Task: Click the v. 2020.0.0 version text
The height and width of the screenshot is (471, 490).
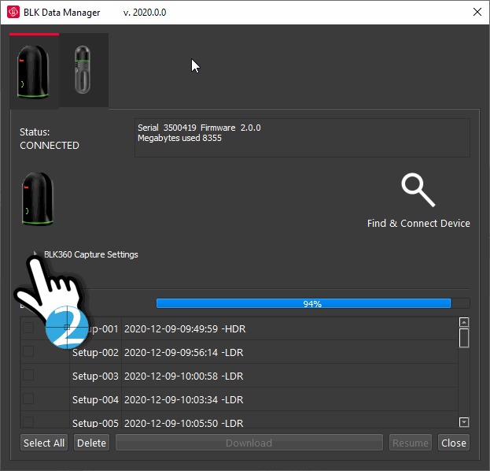Action: click(x=145, y=13)
